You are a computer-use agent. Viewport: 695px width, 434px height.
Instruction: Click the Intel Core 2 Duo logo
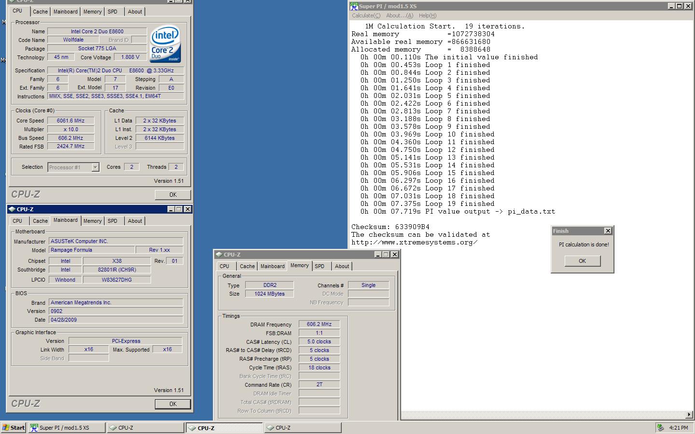coord(166,43)
